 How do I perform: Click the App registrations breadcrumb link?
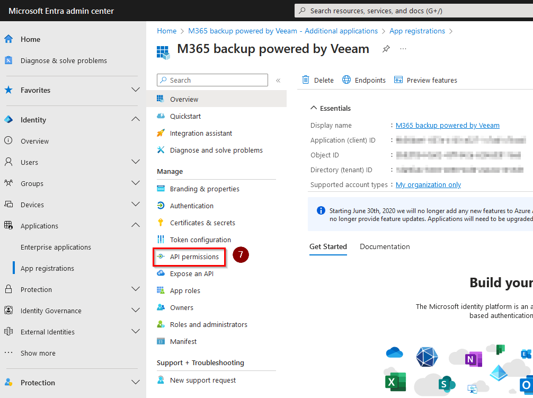417,31
